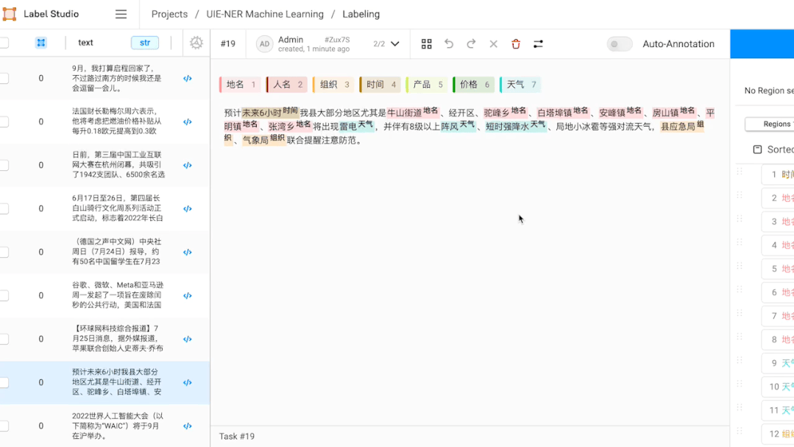This screenshot has width=794, height=447.
Task: Open the annotation settings sliders icon
Action: (x=538, y=44)
